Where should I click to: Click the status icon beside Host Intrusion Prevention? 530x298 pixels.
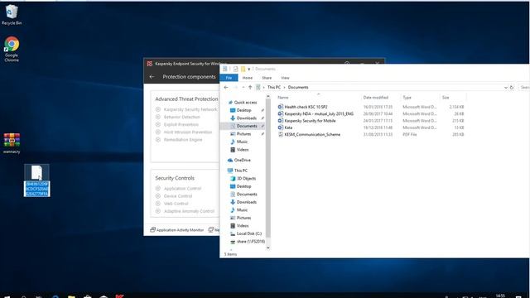(158, 132)
